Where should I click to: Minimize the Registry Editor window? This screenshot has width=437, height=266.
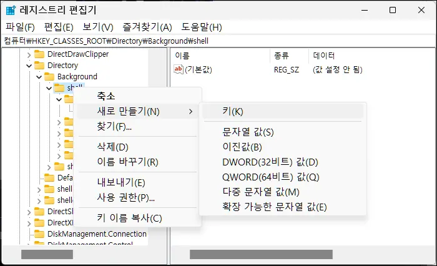(x=365, y=10)
